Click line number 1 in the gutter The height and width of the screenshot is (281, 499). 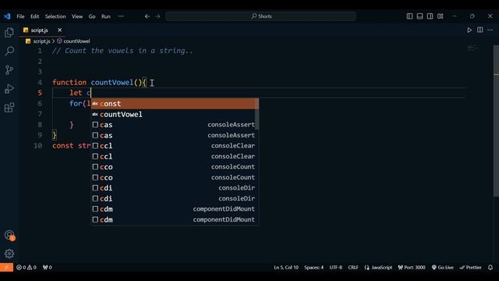click(40, 51)
